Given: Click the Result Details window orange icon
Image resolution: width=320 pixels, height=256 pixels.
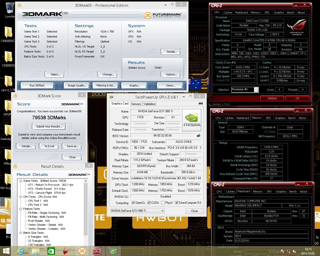Looking at the screenshot, I should 15,166.
